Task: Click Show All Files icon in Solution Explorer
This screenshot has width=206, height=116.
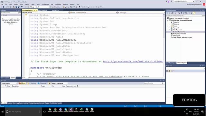Action: pyautogui.click(x=186, y=13)
